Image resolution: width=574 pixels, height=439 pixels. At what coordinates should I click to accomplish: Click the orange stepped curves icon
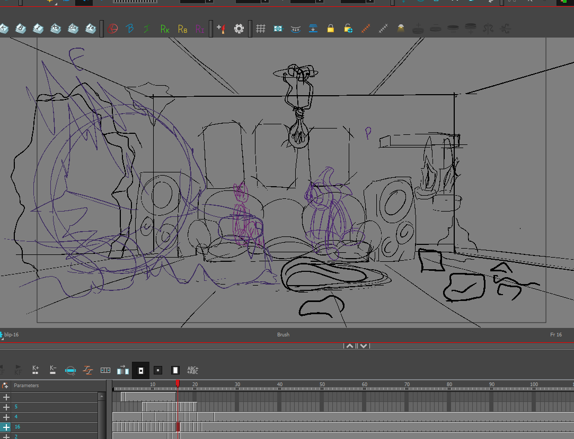88,370
